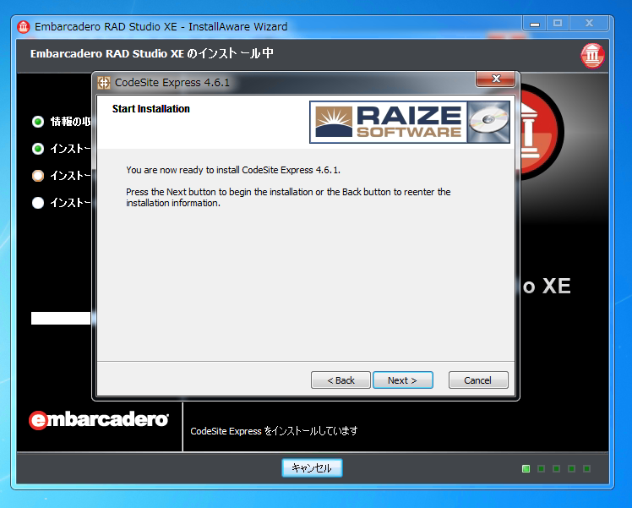Click the Embarcadero icon in wizard title bar

(x=24, y=27)
